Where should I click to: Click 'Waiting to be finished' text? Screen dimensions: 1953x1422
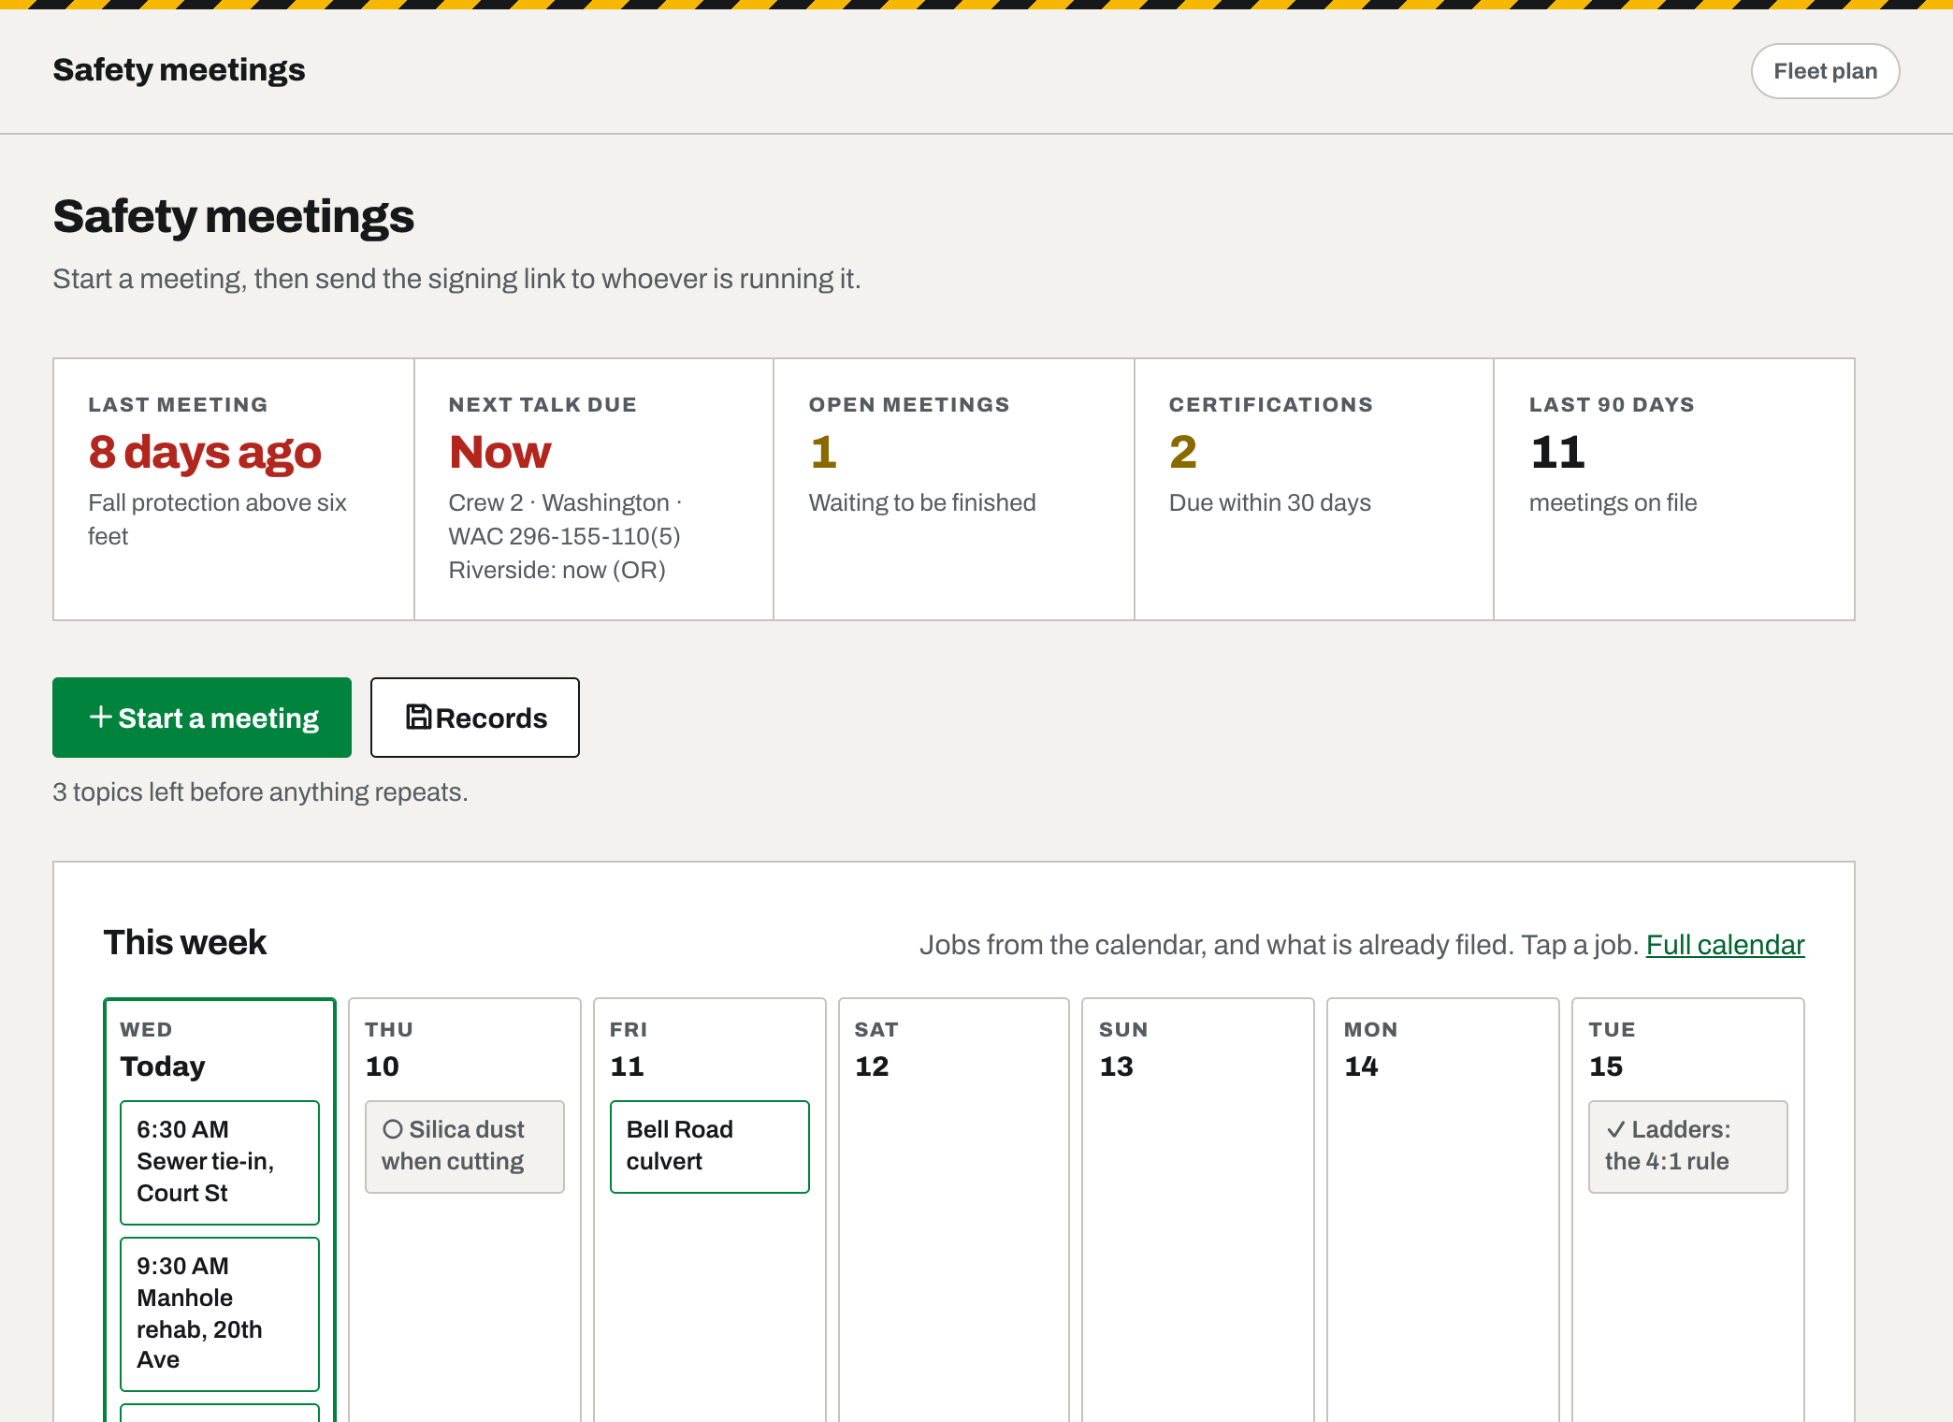tap(922, 503)
